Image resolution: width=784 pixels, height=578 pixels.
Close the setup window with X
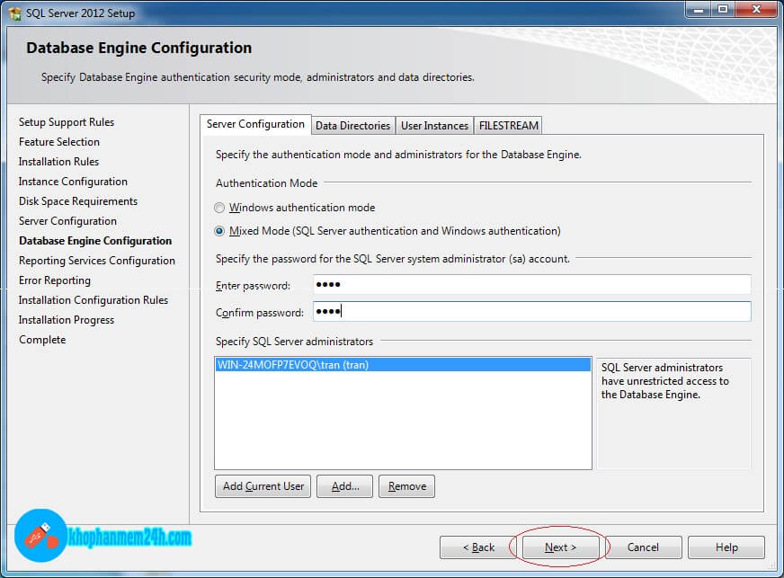753,11
